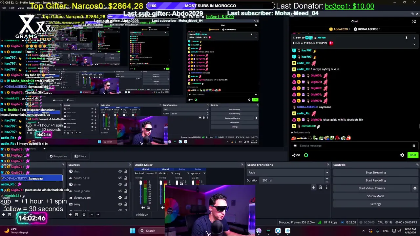Open the Fade transition dropdown
This screenshot has width=420, height=236.
[288, 172]
